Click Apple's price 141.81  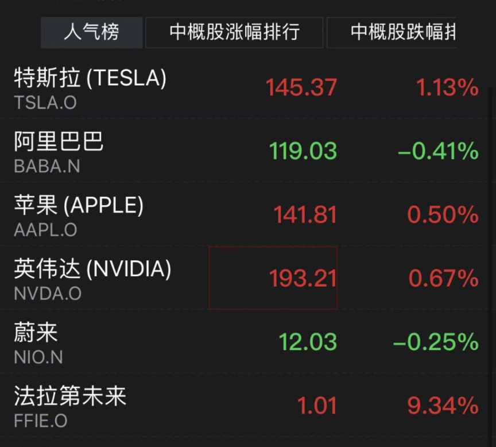click(305, 215)
